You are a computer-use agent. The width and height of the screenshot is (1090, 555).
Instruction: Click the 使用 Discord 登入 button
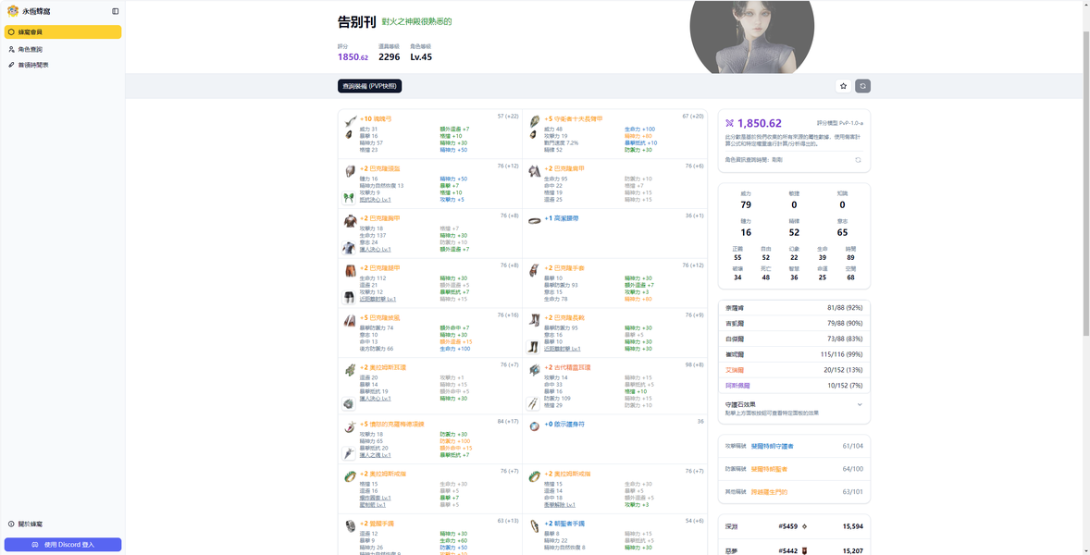(63, 545)
